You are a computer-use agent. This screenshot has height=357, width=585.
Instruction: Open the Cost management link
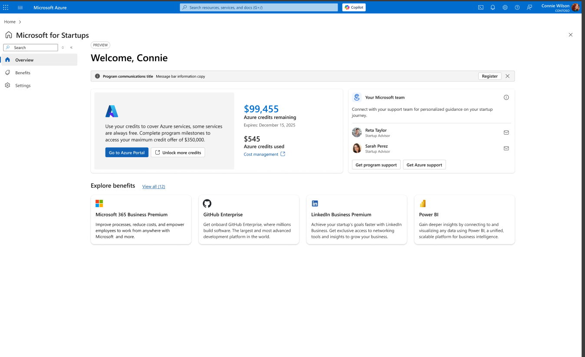click(x=264, y=154)
